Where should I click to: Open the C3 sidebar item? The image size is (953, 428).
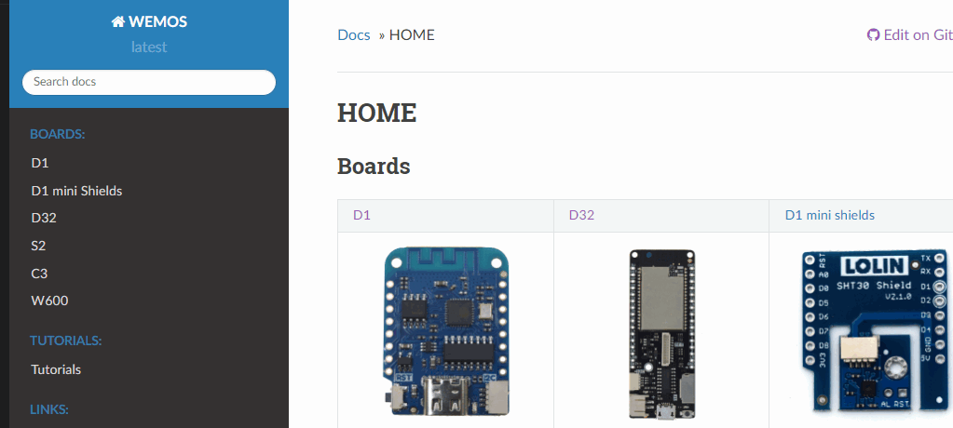coord(39,274)
